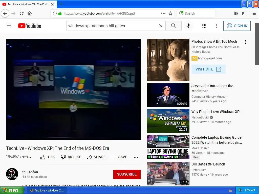Click the red SUBSCRIBE button
The image size is (259, 194).
tap(127, 174)
